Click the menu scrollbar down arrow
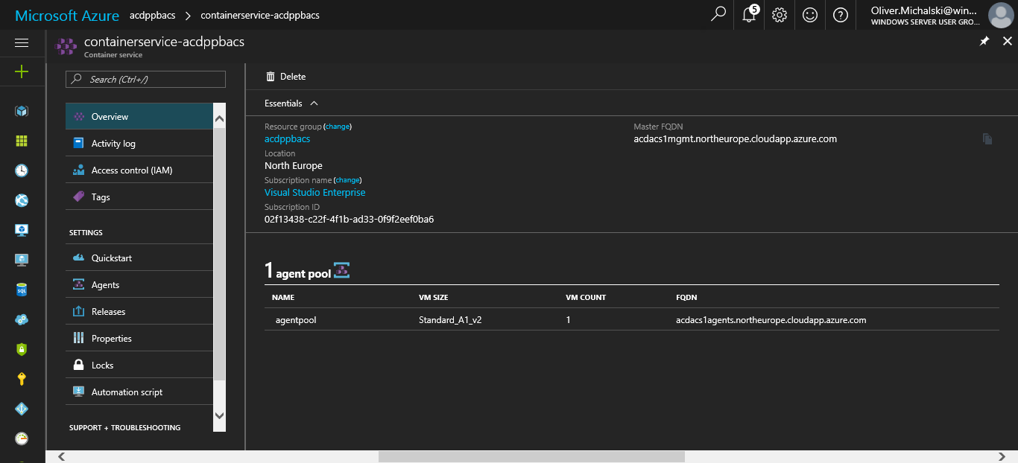Viewport: 1018px width, 463px height. [x=219, y=415]
